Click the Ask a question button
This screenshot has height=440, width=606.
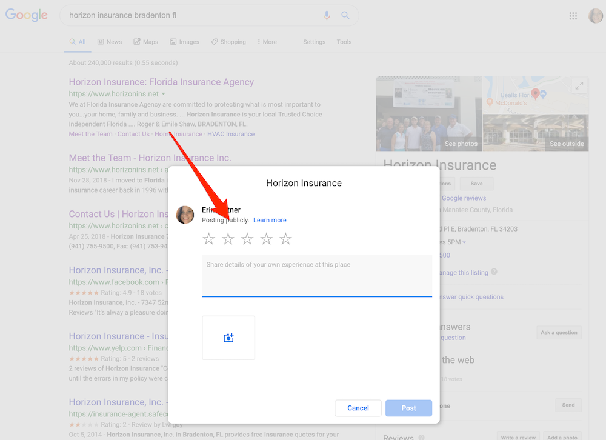[559, 333]
